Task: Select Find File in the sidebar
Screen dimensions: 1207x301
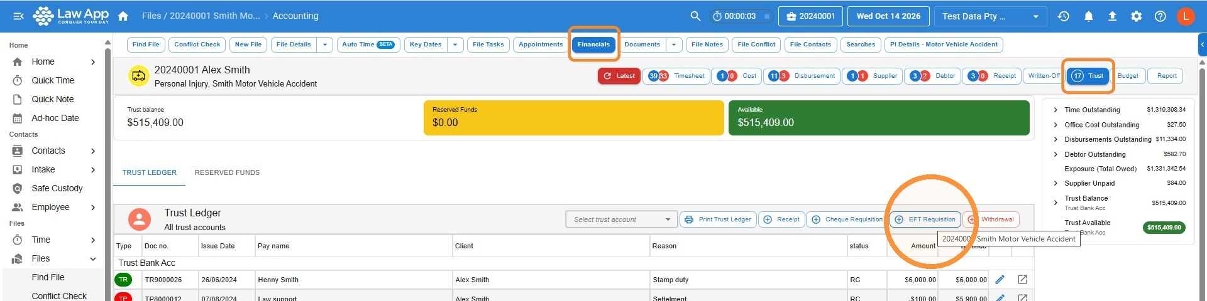Action: [x=48, y=277]
